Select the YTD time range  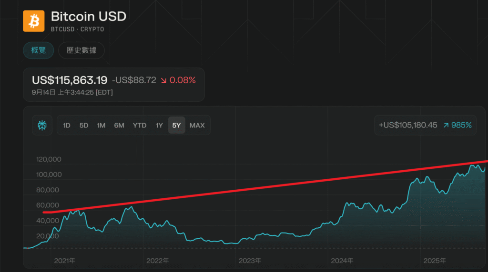click(x=140, y=126)
